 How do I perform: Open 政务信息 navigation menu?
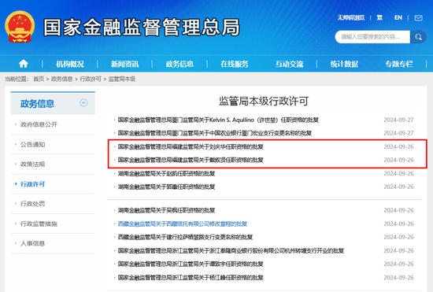point(179,64)
